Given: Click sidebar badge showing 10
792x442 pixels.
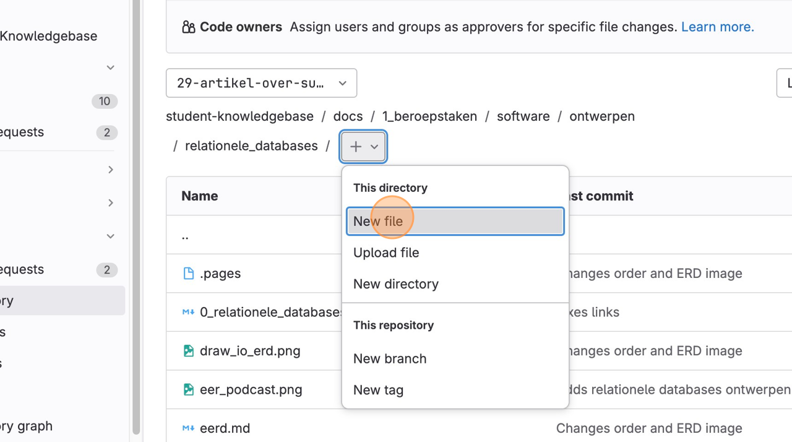Looking at the screenshot, I should [105, 102].
